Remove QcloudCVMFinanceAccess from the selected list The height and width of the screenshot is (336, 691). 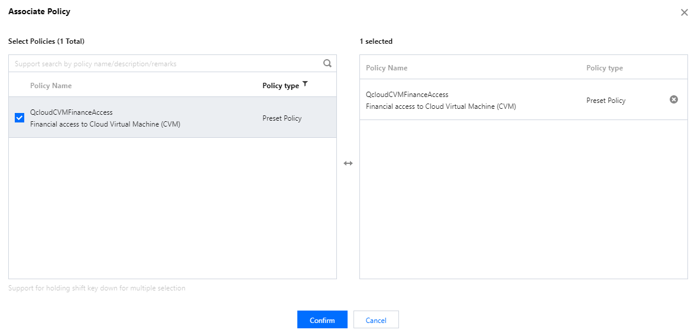(x=673, y=100)
